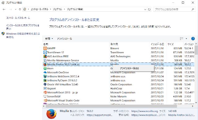Go up one level with up arrow
The height and width of the screenshot is (120, 198).
coord(20,9)
